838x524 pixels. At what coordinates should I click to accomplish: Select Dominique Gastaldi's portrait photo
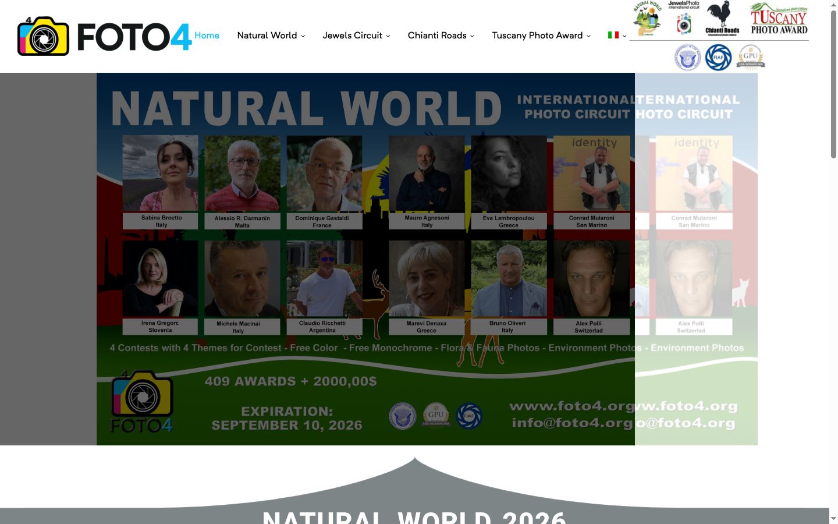click(325, 173)
